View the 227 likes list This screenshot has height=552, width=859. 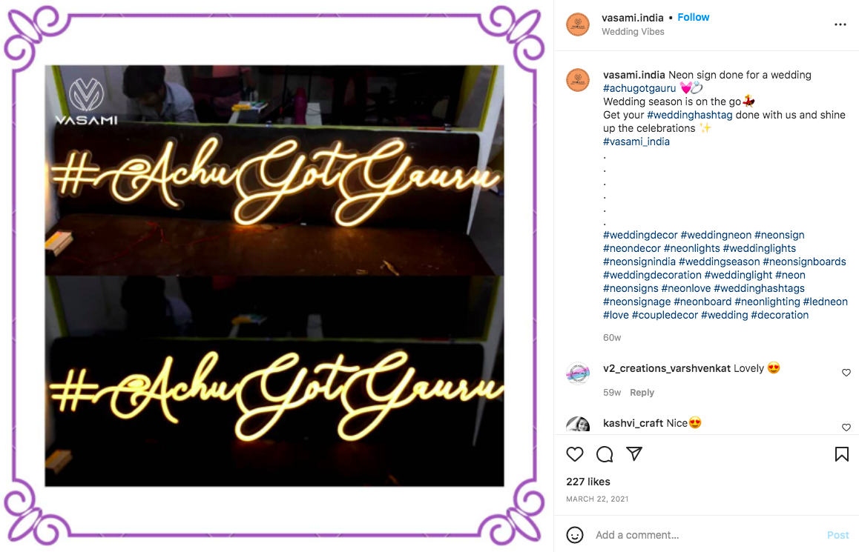coord(588,482)
